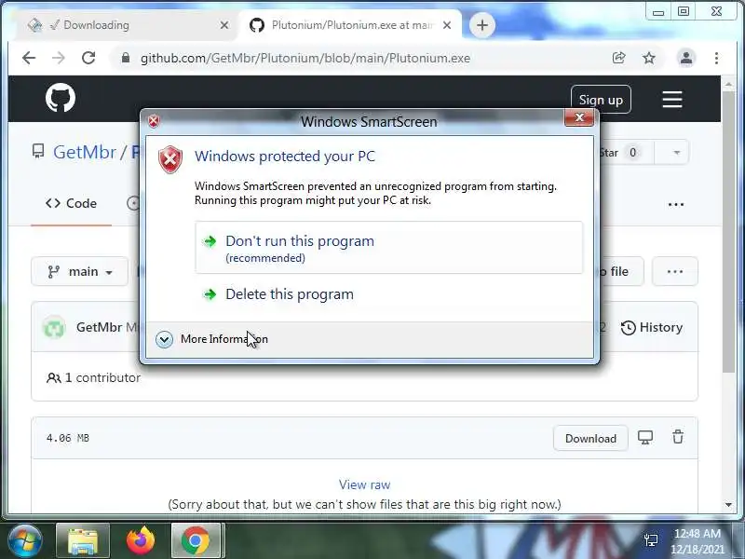Click the page vertical scrollbar thumb
Screen dimensions: 745x559
point(728,230)
